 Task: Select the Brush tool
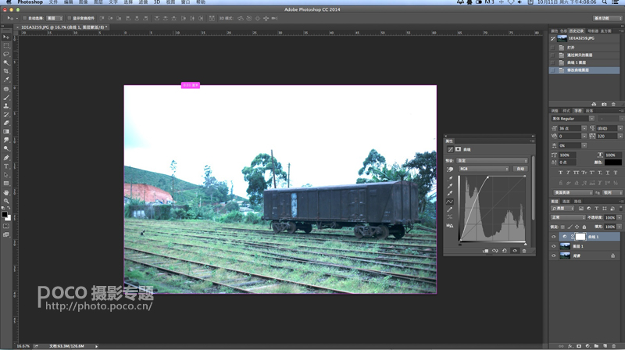point(6,98)
